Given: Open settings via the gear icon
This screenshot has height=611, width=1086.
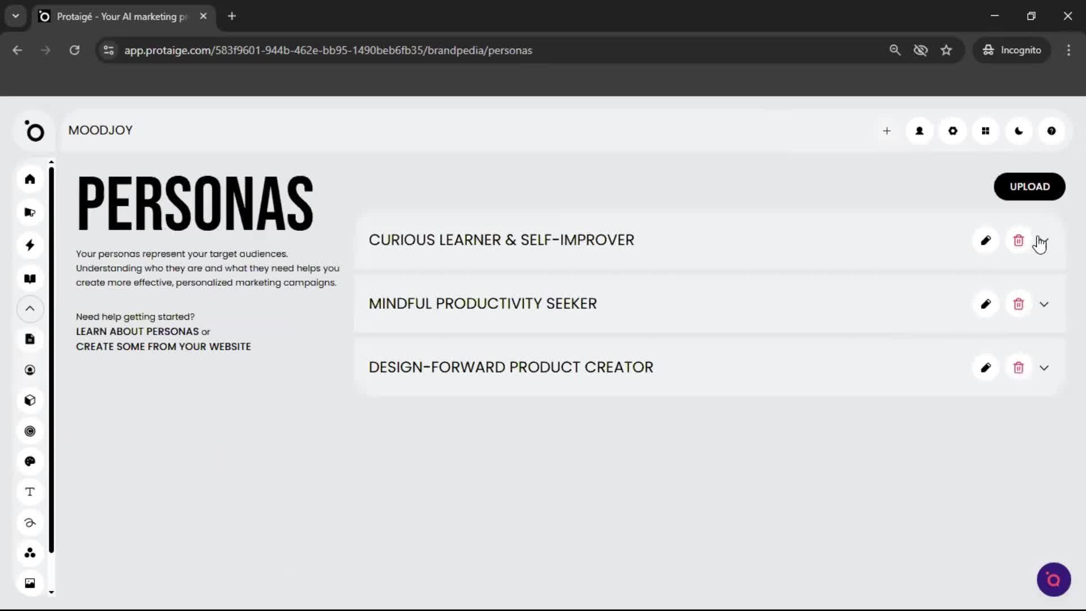Looking at the screenshot, I should (953, 131).
